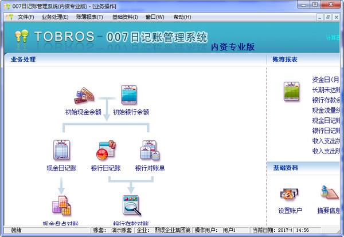Click the 现金日记账 label link
The image size is (344, 237).
[x=62, y=168]
